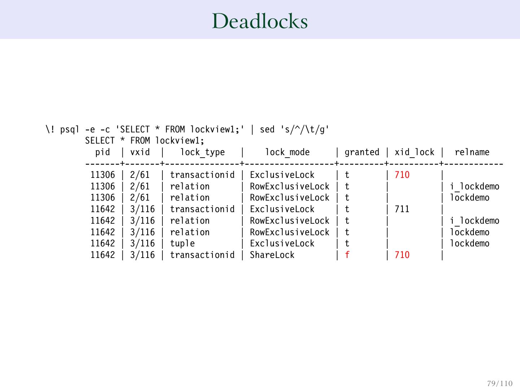The width and height of the screenshot is (520, 390).
Task: Select the vxid column header
Action: pyautogui.click(x=140, y=152)
